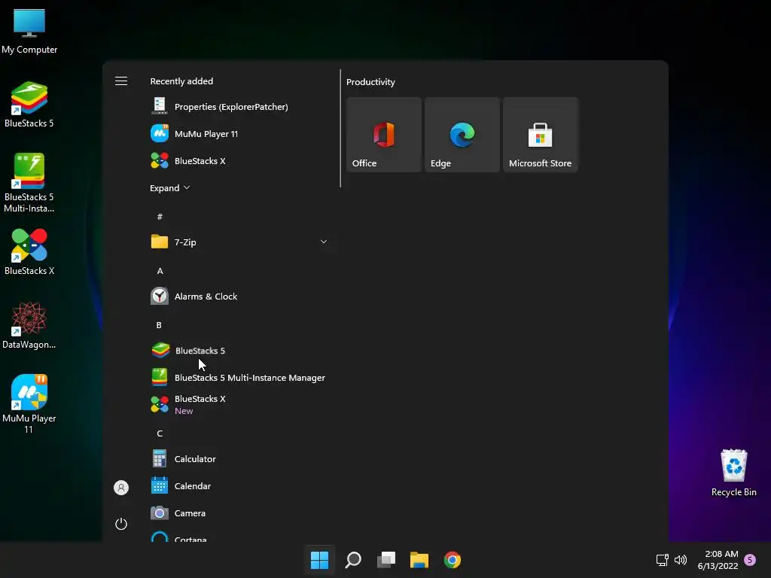Image resolution: width=771 pixels, height=578 pixels.
Task: Click the A letter group header
Action: click(x=160, y=271)
